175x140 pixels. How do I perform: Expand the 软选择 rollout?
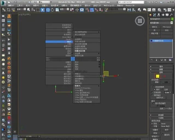pos(161,115)
